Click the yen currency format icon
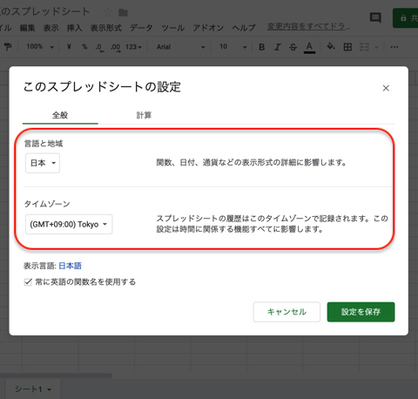Screen dimensions: 418x399 coord(69,46)
